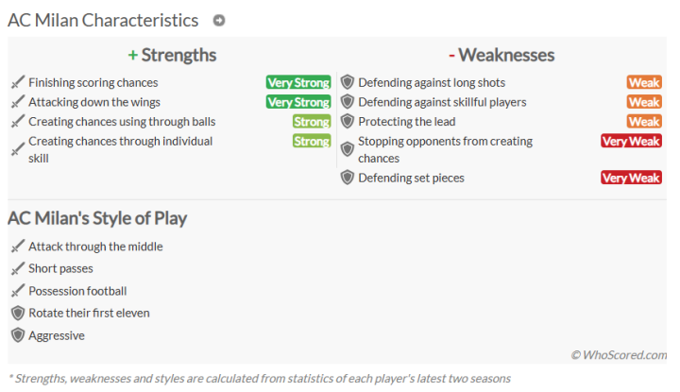This screenshot has height=392, width=680.
Task: Click Strong badge for through balls
Action: [x=311, y=122]
